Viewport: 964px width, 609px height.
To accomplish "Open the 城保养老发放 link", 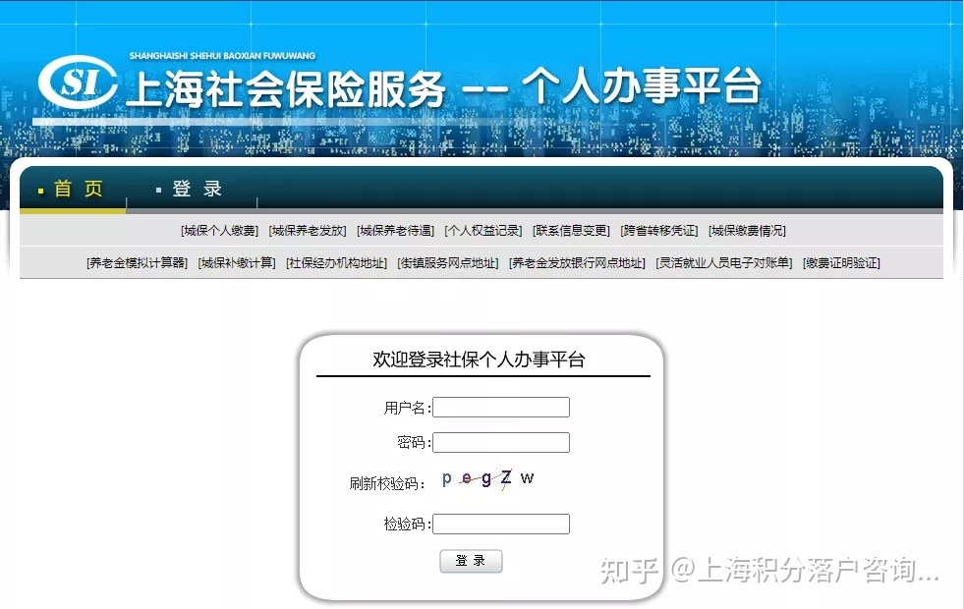I will [308, 231].
